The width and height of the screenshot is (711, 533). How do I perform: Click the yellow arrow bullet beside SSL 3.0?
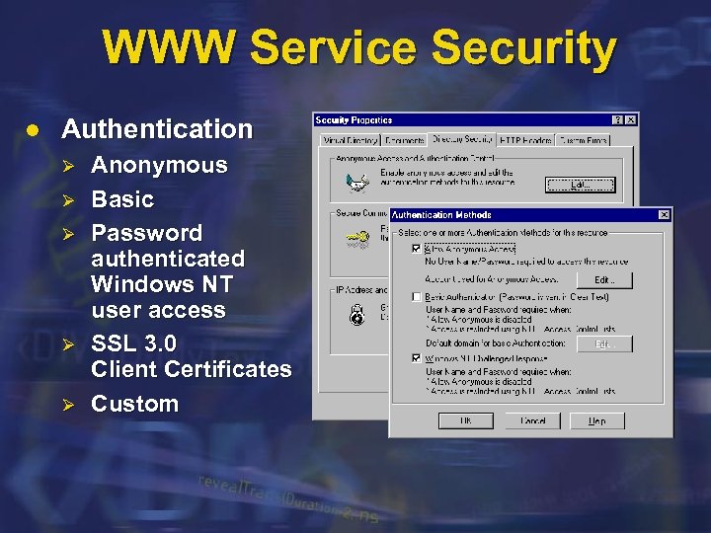(x=68, y=344)
